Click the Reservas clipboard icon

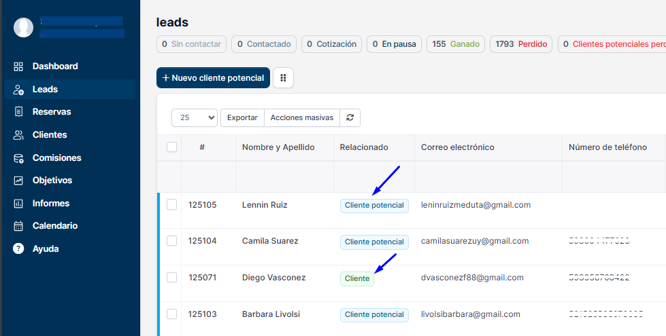click(x=19, y=112)
